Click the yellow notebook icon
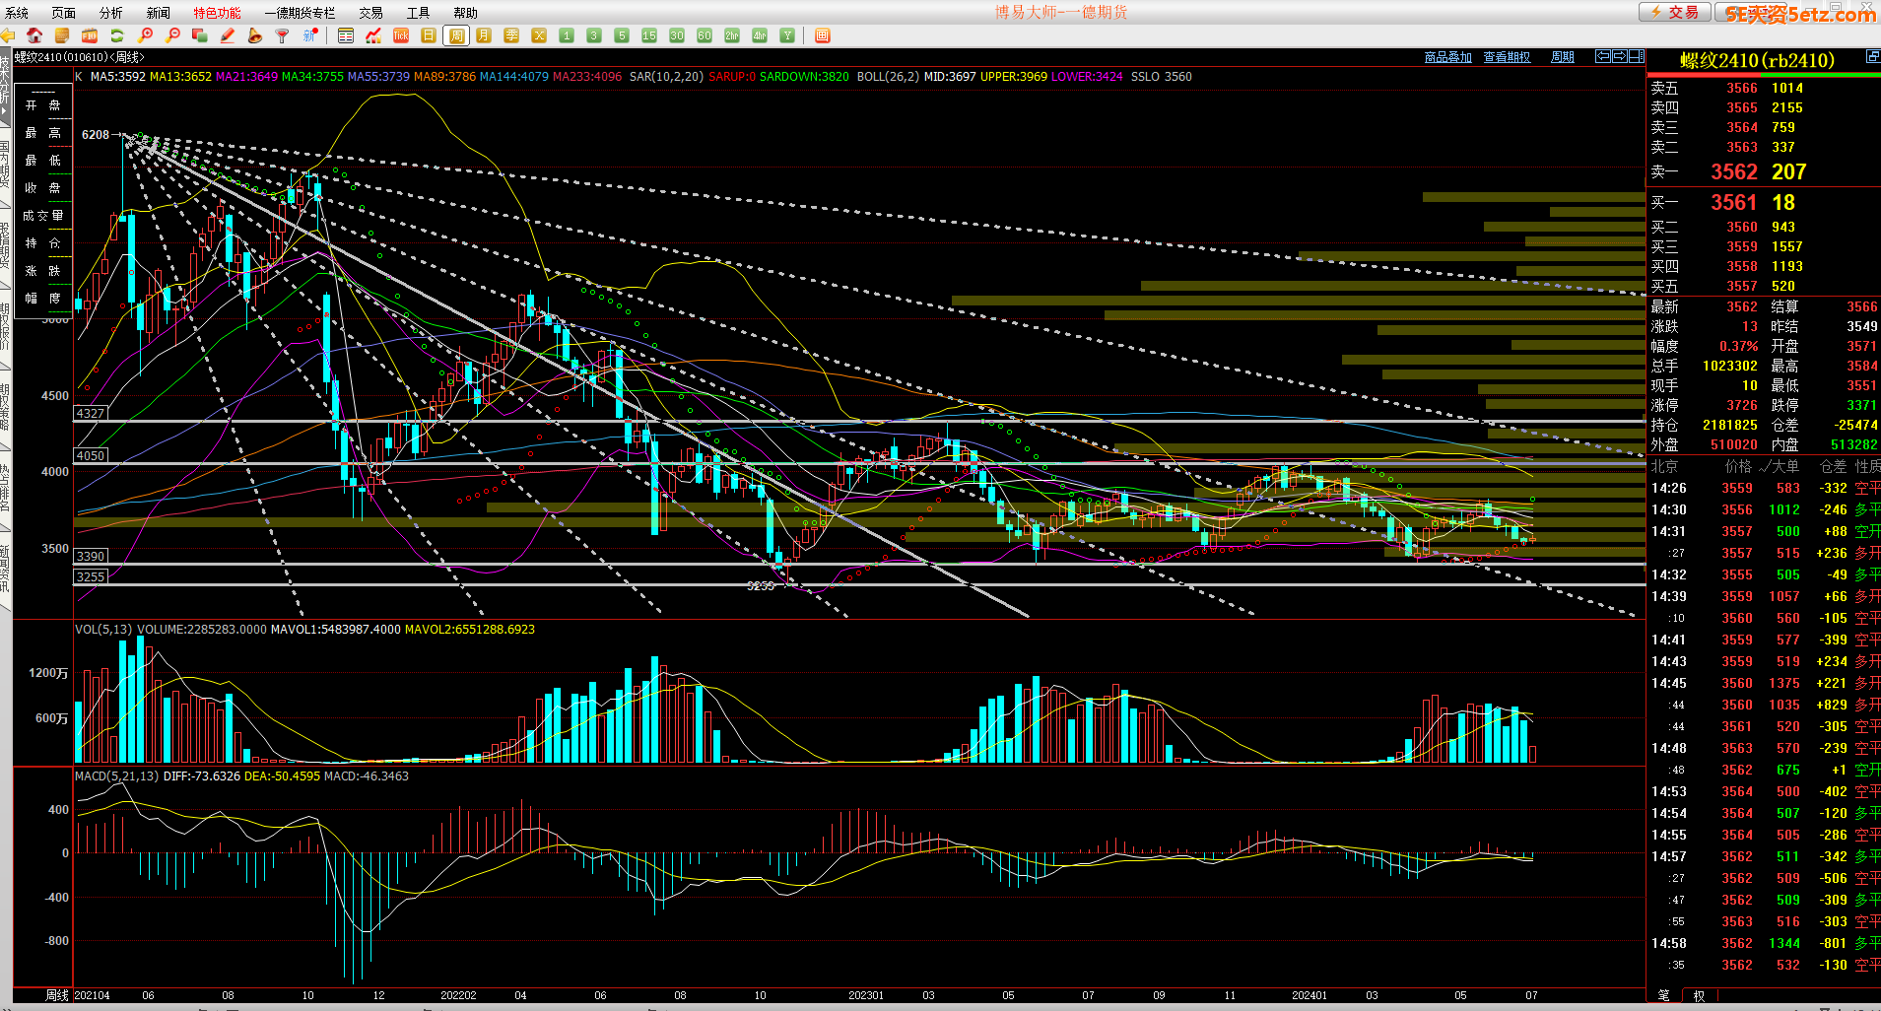This screenshot has height=1011, width=1881. pos(62,35)
